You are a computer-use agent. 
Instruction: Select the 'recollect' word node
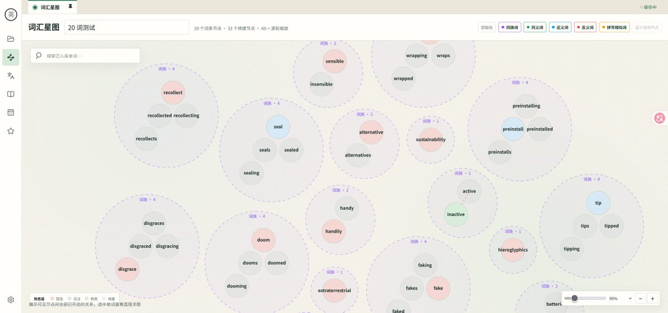click(173, 92)
